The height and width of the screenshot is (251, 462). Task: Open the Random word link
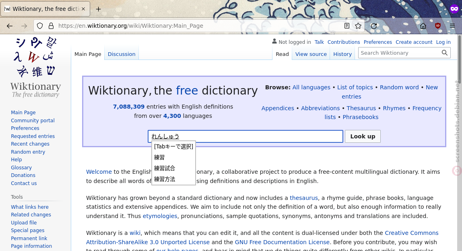[x=399, y=88]
